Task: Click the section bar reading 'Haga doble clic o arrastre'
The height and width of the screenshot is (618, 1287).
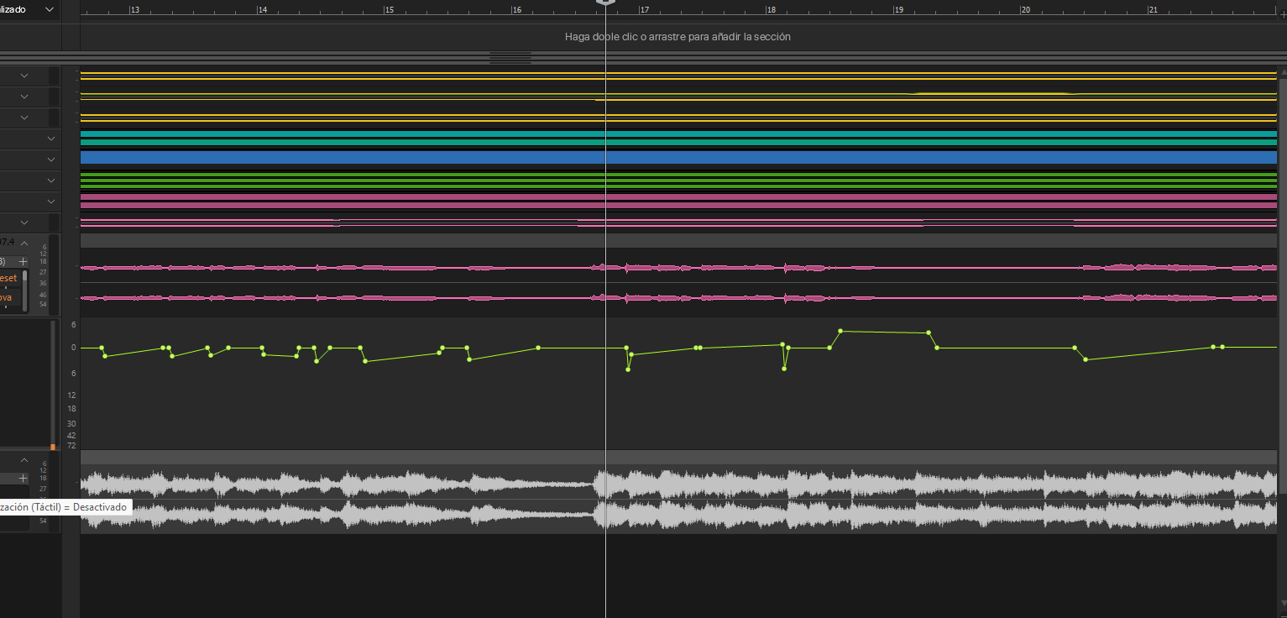Action: pos(678,37)
